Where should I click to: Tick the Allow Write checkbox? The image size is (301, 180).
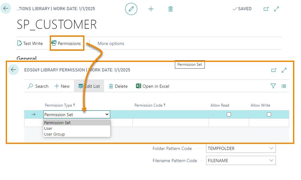(x=269, y=114)
